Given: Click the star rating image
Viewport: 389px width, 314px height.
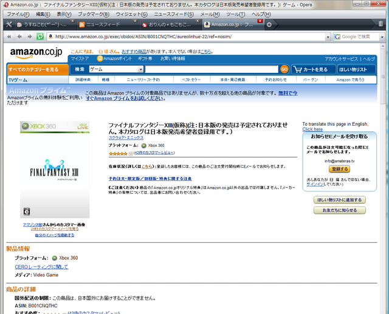Looking at the screenshot, I should point(118,154).
